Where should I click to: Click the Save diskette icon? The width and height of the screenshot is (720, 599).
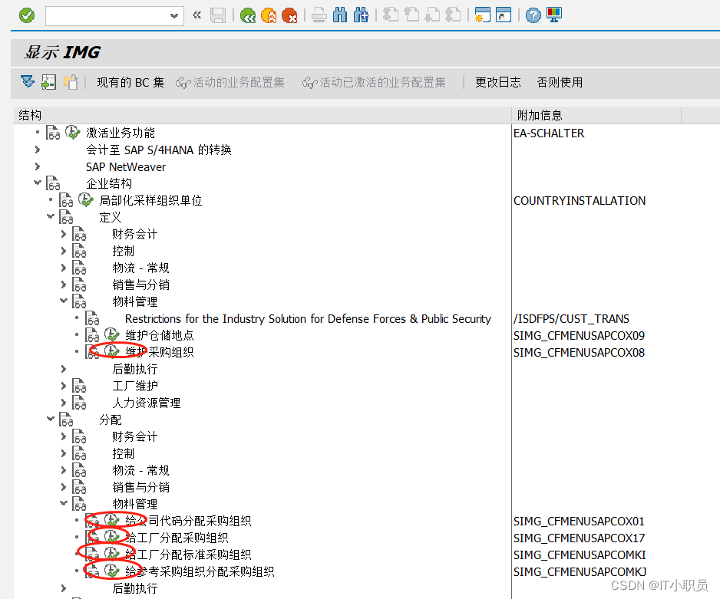click(x=218, y=15)
